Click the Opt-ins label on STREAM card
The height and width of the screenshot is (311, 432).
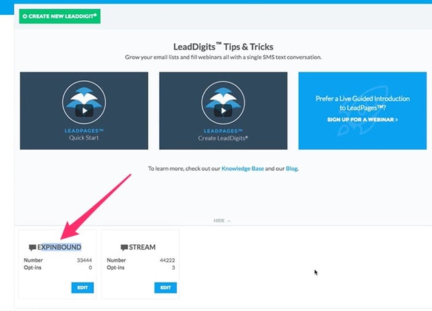click(115, 267)
